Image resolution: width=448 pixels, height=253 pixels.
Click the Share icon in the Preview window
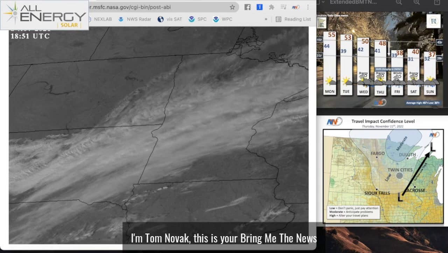437,2
